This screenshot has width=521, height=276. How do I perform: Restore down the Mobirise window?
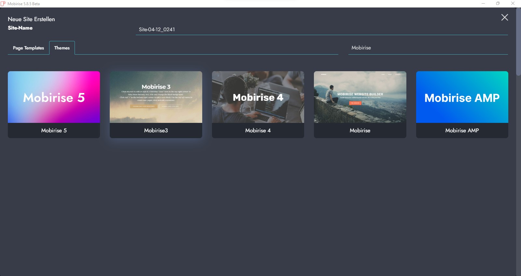click(x=498, y=4)
